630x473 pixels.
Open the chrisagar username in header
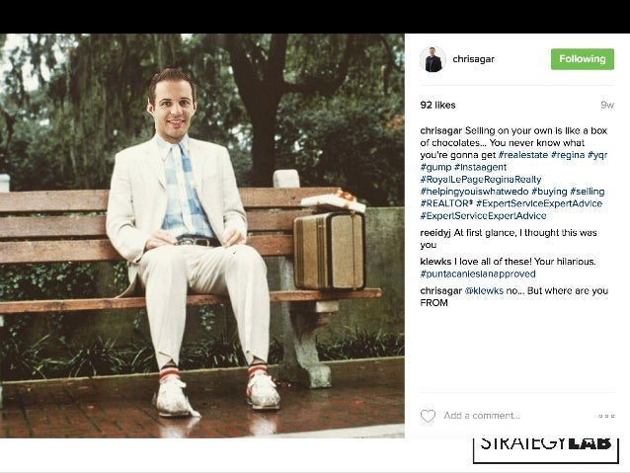tap(473, 59)
